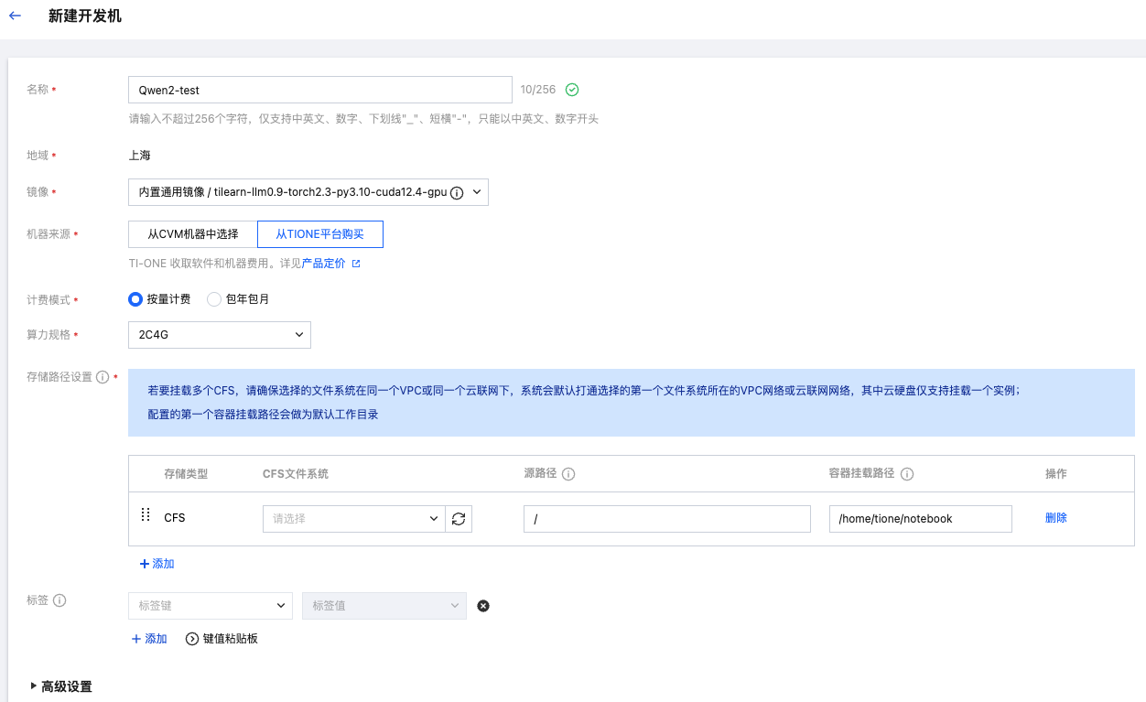Click the info icon beside 存储路径设置
Screen dimensions: 1146x702
(x=103, y=377)
